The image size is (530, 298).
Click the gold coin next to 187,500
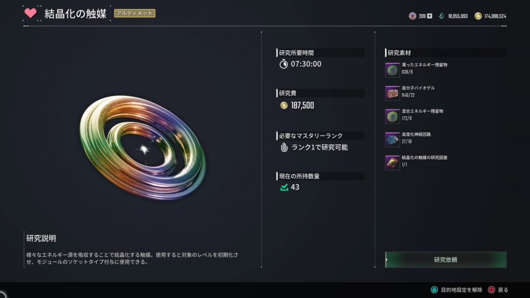click(x=284, y=106)
